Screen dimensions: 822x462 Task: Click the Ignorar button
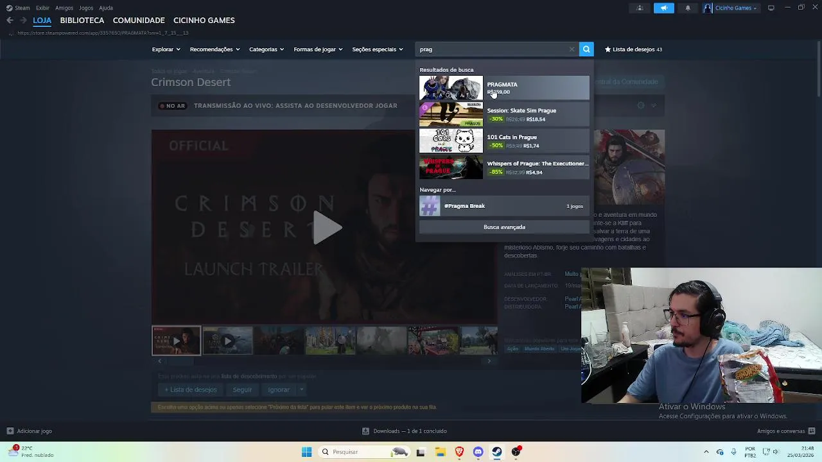(x=279, y=389)
